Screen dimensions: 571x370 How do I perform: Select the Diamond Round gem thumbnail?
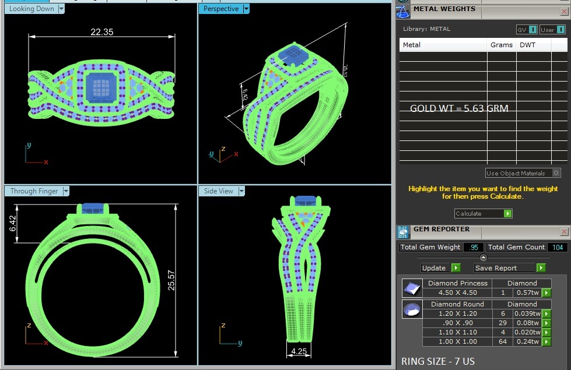pos(412,309)
